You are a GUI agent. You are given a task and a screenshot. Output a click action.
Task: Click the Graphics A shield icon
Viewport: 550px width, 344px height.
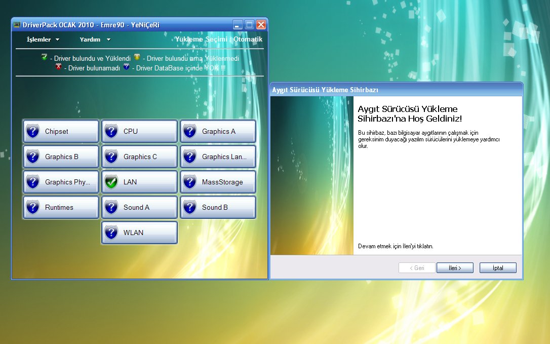(x=190, y=131)
